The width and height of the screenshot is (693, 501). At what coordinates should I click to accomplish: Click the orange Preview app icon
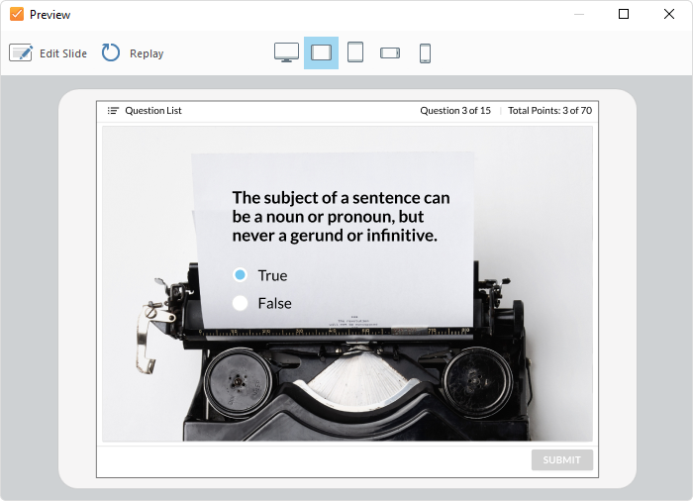[17, 14]
